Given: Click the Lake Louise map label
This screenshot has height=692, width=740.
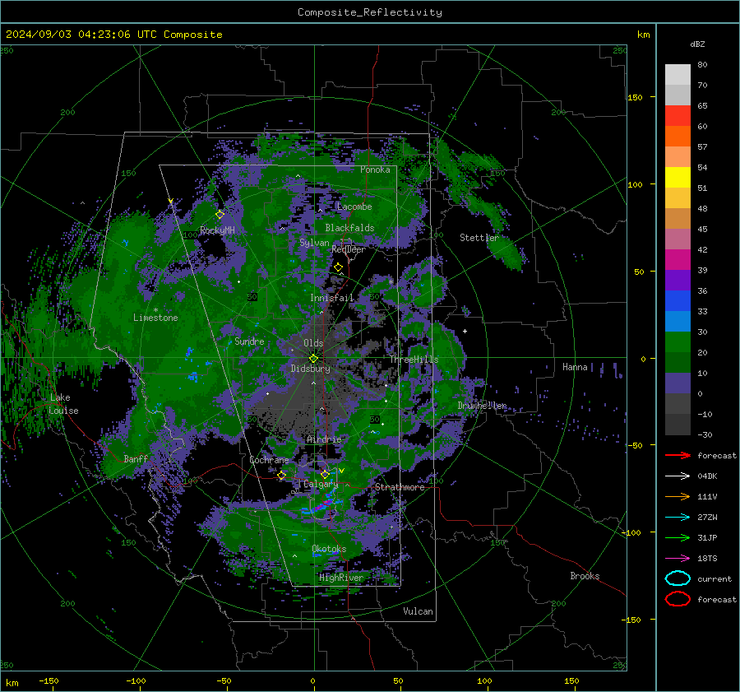Looking at the screenshot, I should [63, 404].
